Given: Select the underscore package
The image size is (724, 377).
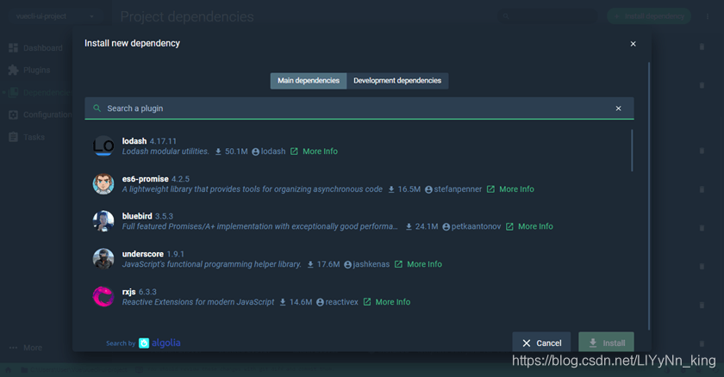Looking at the screenshot, I should pos(359,259).
